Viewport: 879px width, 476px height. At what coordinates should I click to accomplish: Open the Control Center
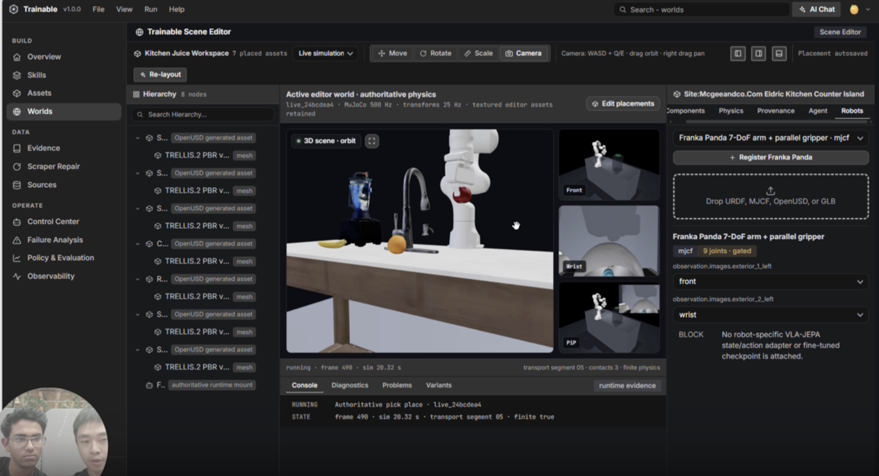53,222
